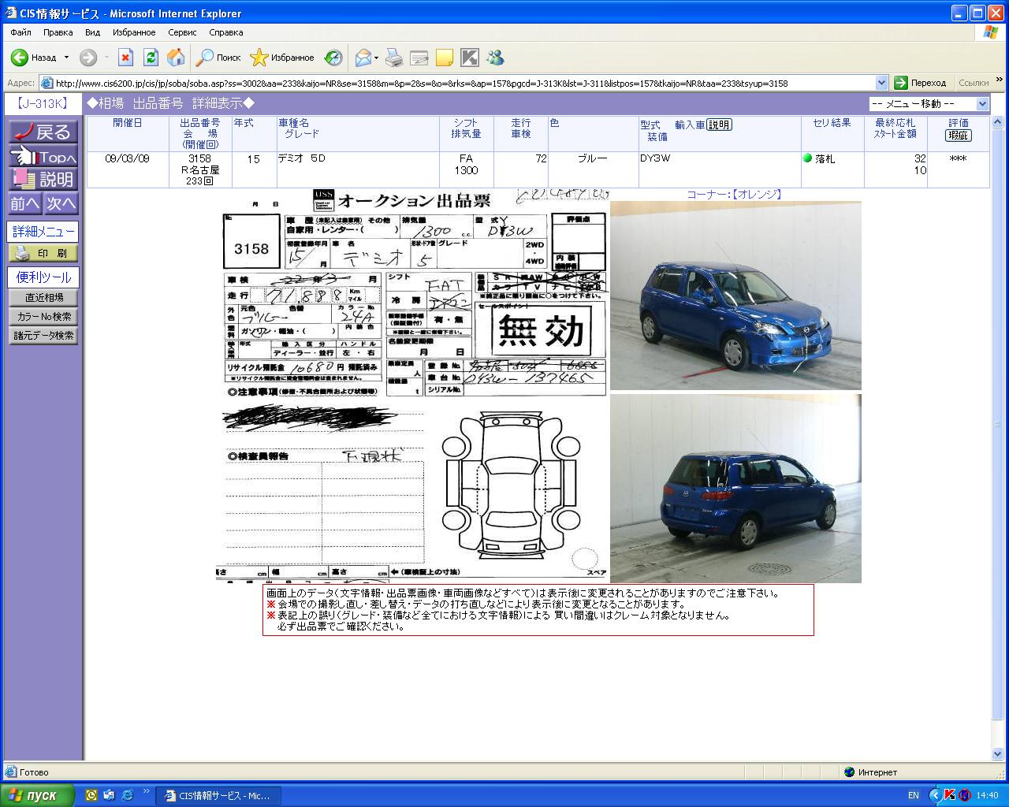Expand quick launch chevron on taskbar
The width and height of the screenshot is (1009, 807).
click(x=147, y=791)
